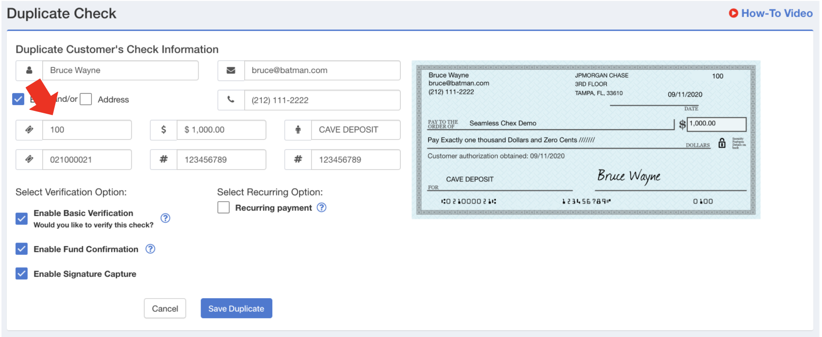
Task: Click the phone icon beside the phone number
Action: (231, 100)
